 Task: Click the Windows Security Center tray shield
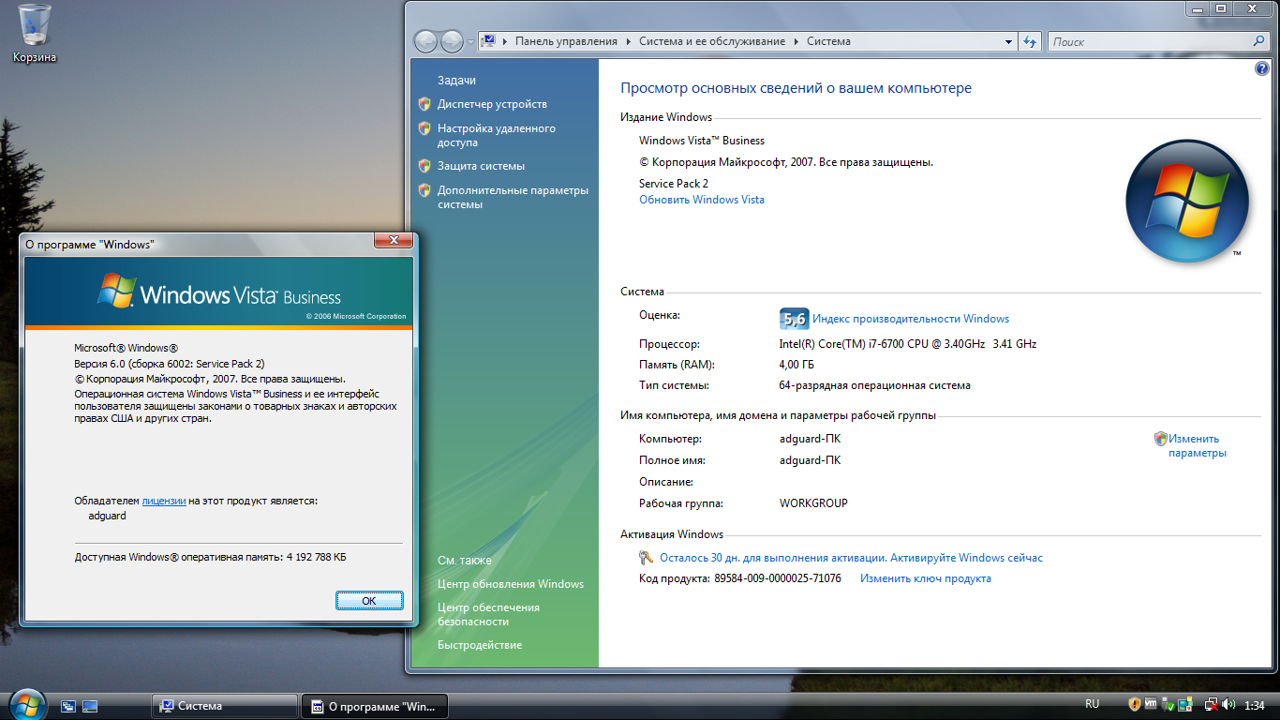pyautogui.click(x=1135, y=704)
